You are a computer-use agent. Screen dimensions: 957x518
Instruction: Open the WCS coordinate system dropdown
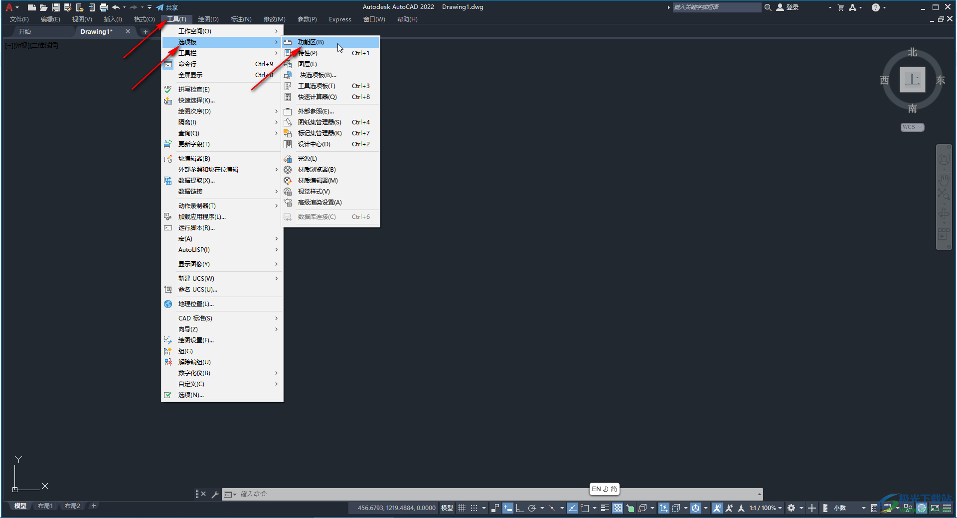912,127
